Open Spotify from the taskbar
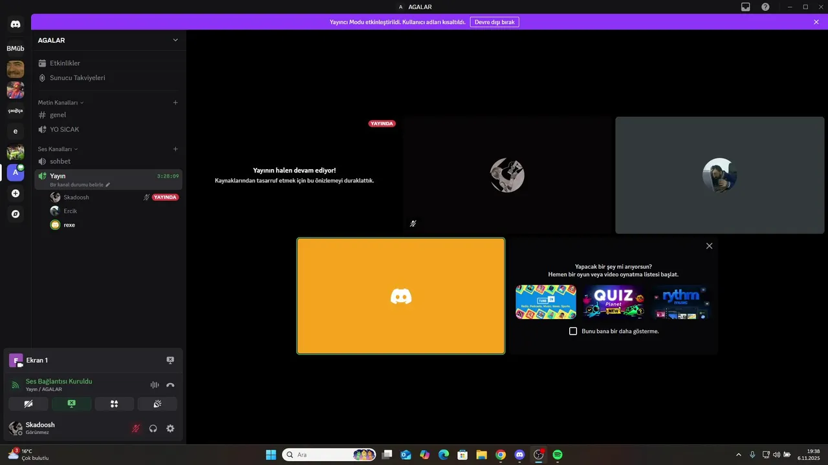This screenshot has width=828, height=465. click(x=558, y=455)
